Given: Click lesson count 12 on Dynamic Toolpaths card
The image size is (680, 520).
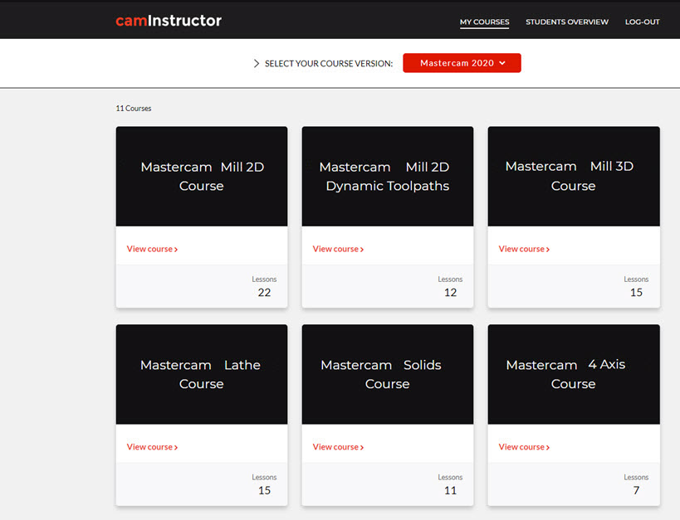Looking at the screenshot, I should [450, 293].
